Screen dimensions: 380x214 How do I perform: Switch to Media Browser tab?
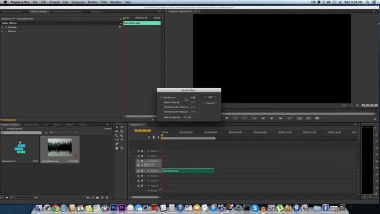pos(31,125)
